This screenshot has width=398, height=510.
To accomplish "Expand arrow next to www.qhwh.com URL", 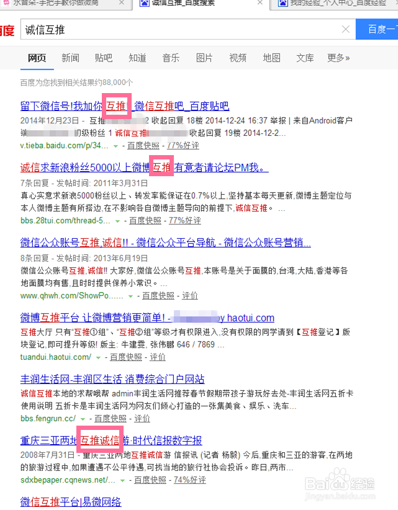I will click(130, 297).
